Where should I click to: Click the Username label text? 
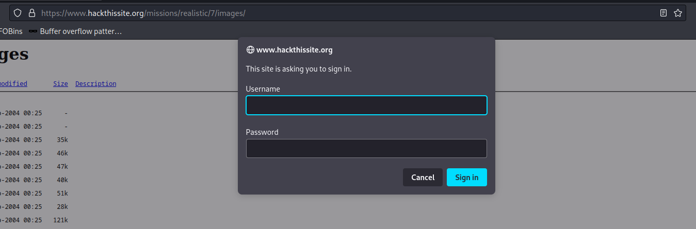(263, 89)
